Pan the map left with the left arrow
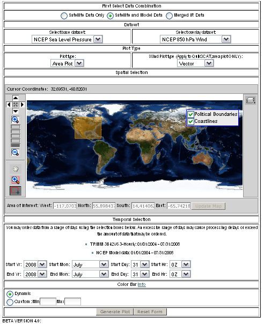The width and height of the screenshot is (264, 324). point(9,105)
